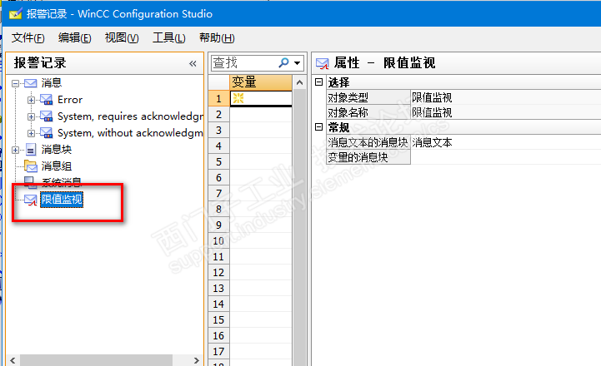
Task: Expand the Error message class node
Action: [32, 100]
